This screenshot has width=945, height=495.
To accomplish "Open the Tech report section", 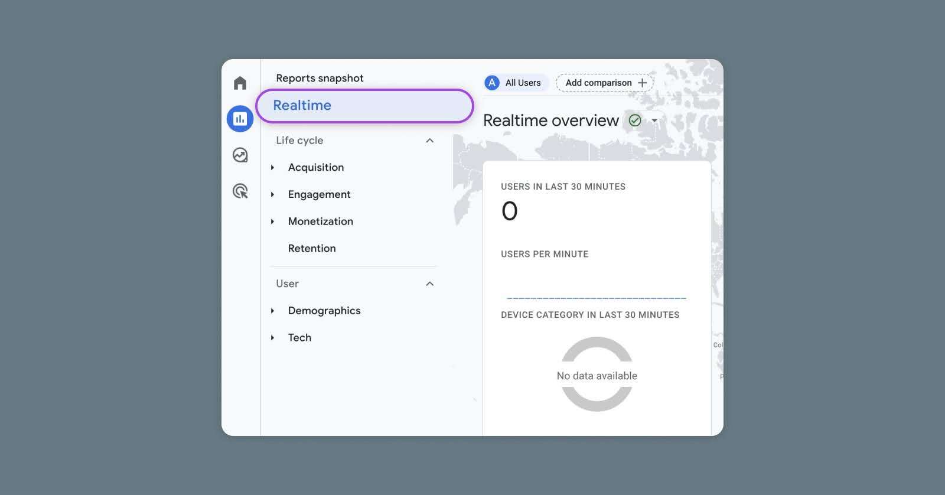I will (299, 338).
